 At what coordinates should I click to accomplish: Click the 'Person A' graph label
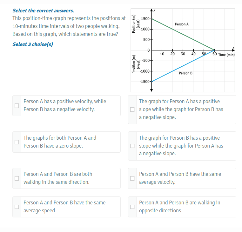(182, 24)
